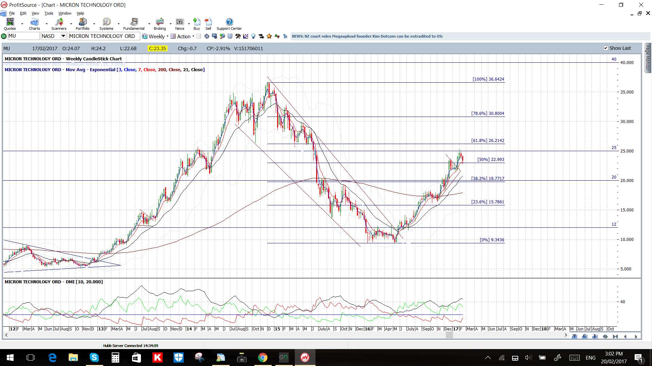Click the chart horizontal scrollbar thumb
Screen dimensions: 652x366
coord(449,335)
